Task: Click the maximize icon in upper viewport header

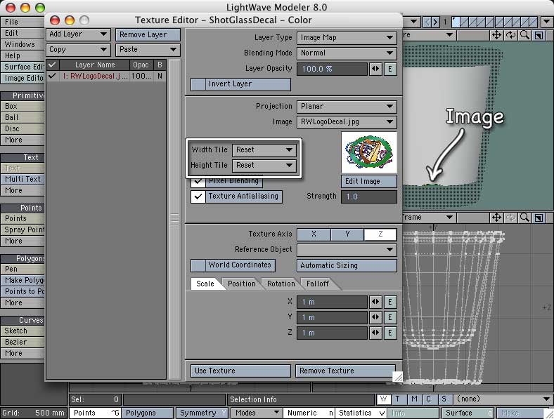Action: [x=539, y=35]
